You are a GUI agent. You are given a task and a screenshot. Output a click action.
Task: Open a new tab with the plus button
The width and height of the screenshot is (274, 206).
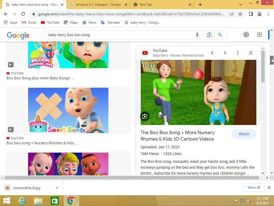200,5
